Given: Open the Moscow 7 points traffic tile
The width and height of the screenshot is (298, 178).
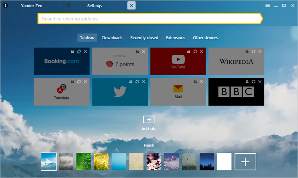Looking at the screenshot, I should click(120, 61).
